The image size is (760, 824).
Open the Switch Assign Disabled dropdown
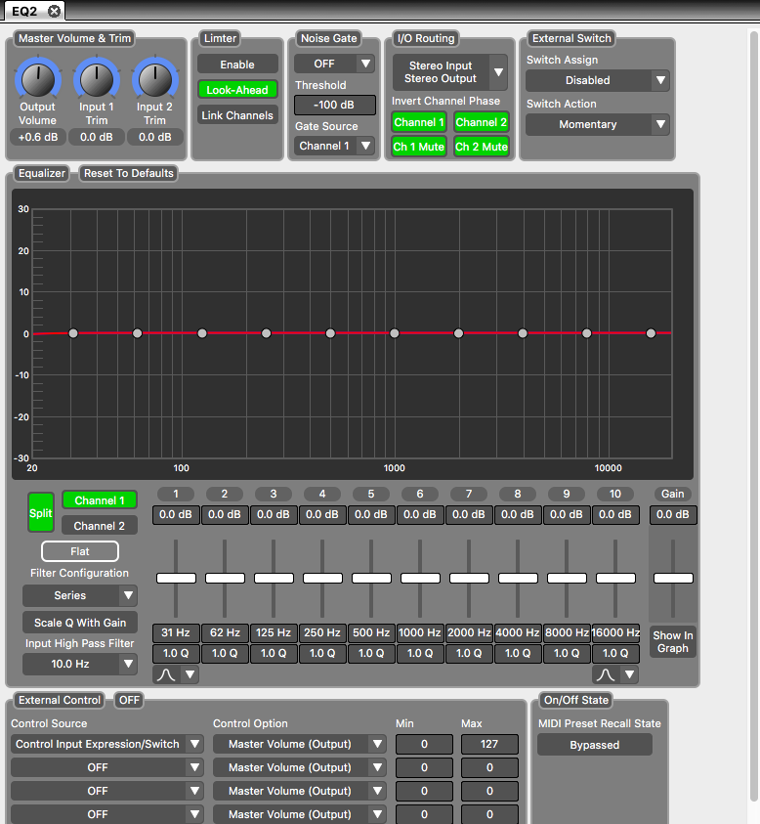(597, 80)
